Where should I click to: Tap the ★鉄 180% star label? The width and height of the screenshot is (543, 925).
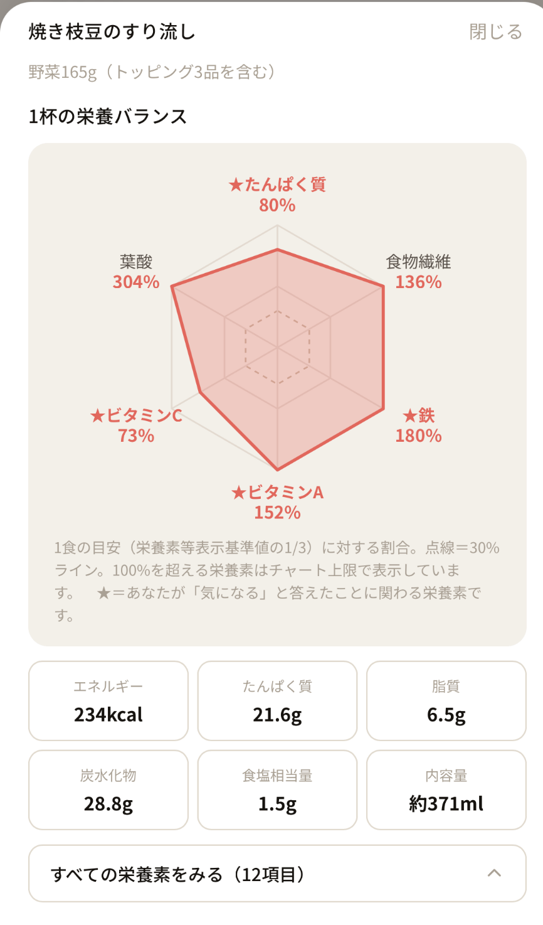pos(418,425)
